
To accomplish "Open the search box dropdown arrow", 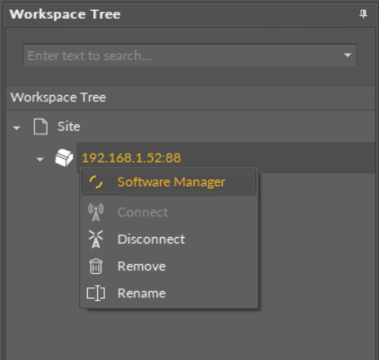I will click(348, 56).
